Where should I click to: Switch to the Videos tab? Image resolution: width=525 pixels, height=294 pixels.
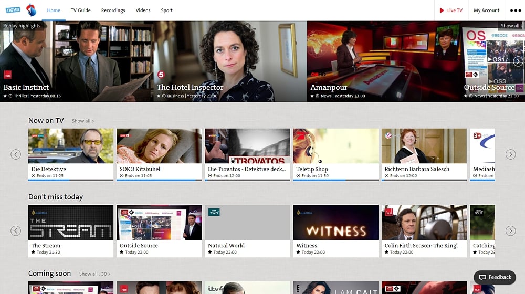click(143, 10)
